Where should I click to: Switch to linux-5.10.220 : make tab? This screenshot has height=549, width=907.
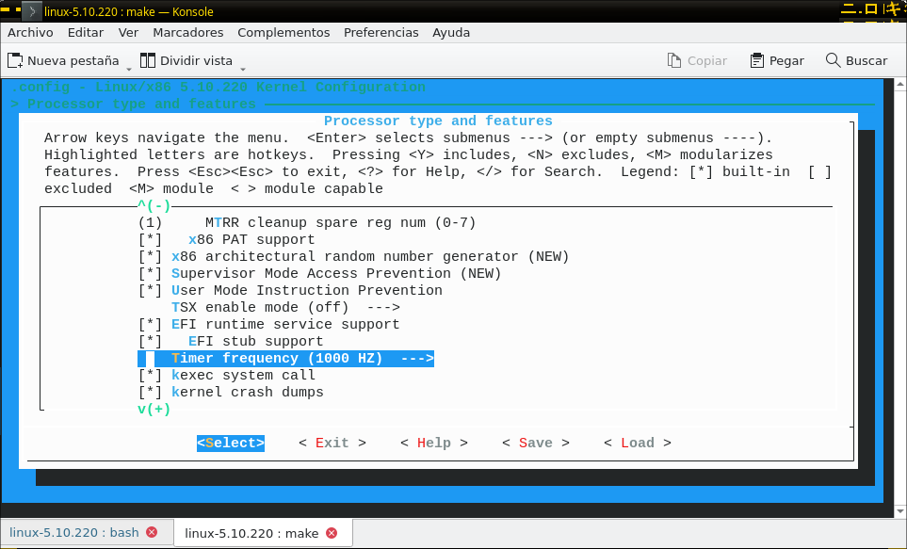pyautogui.click(x=263, y=533)
